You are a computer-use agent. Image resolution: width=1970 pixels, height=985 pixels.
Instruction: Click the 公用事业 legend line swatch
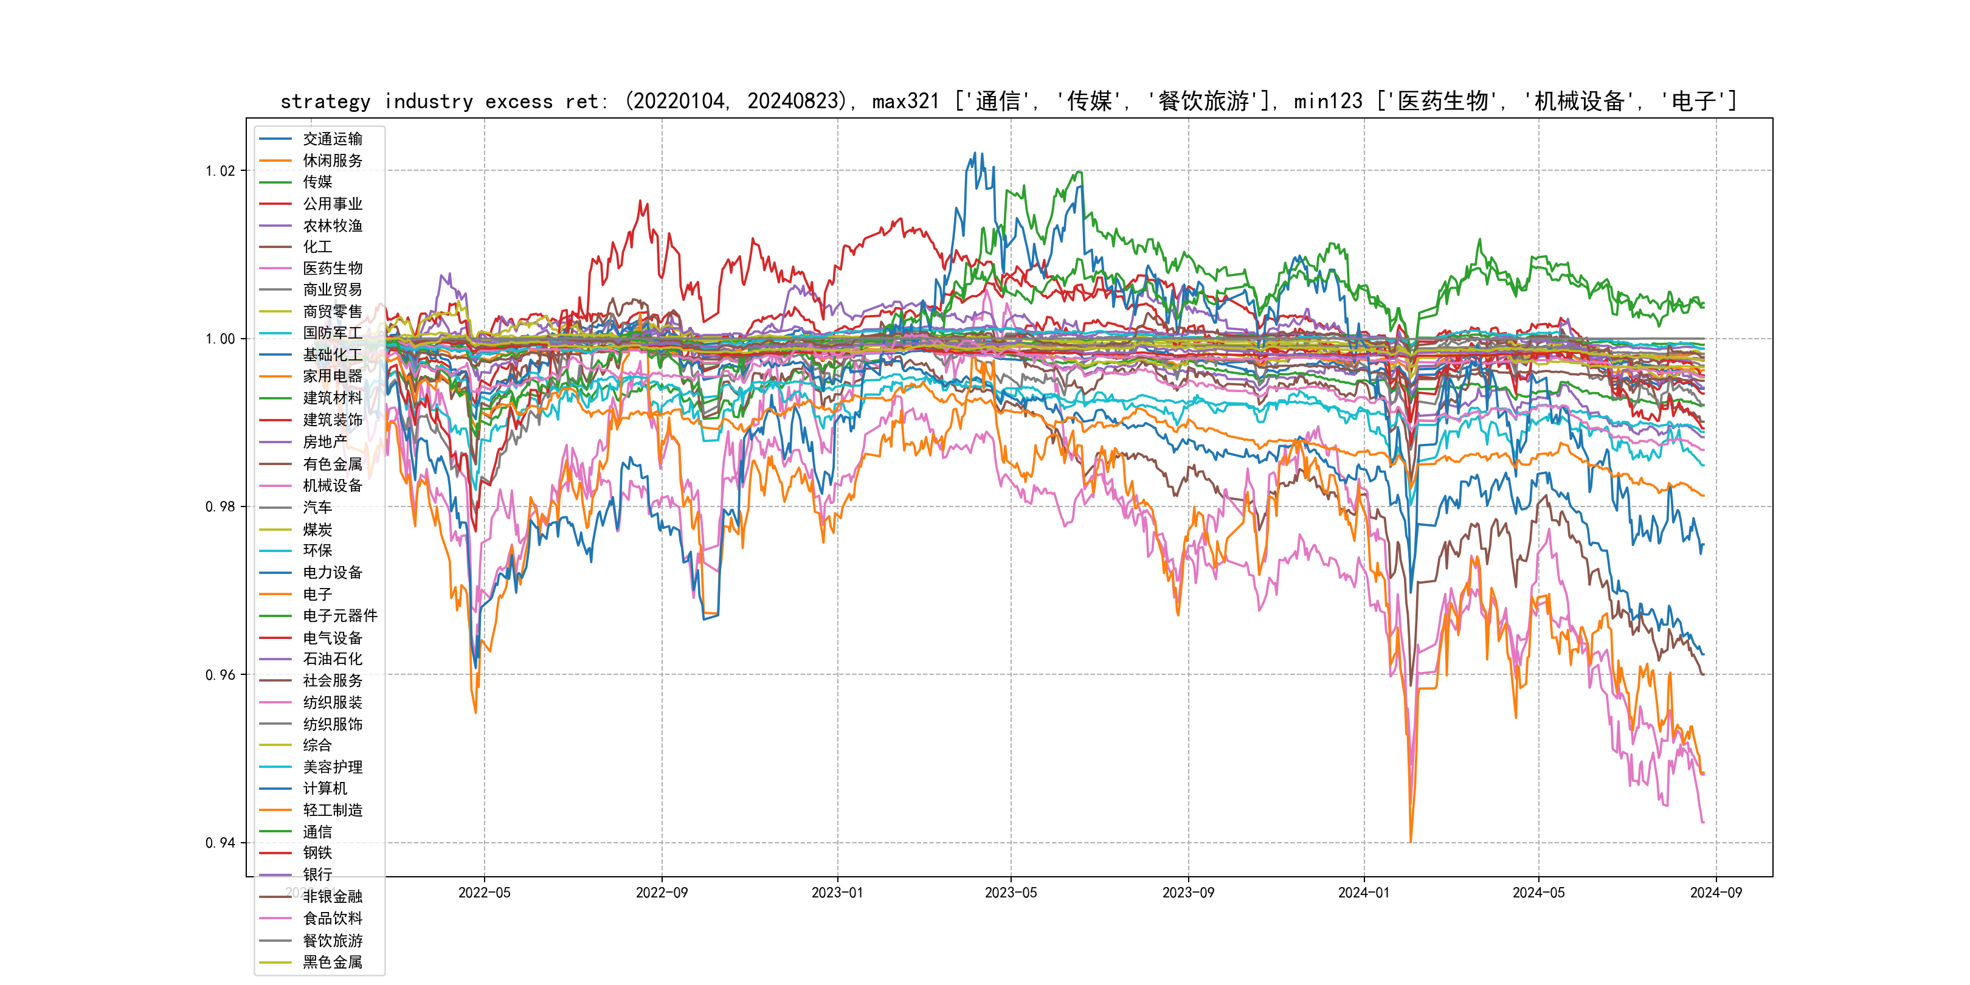[275, 204]
